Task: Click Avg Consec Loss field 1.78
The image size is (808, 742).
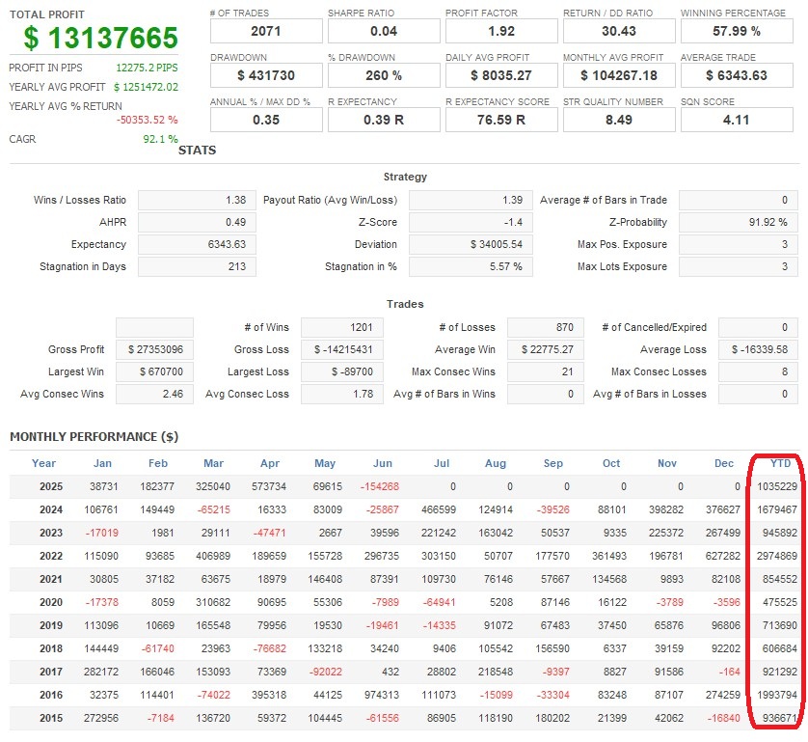Action: coord(342,394)
